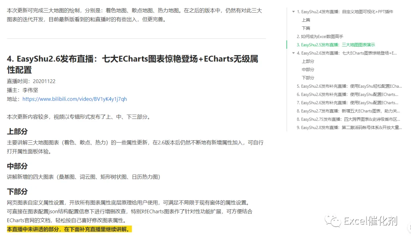Select 中部分 in the outline panel
The width and height of the screenshot is (411, 239).
(x=308, y=70)
